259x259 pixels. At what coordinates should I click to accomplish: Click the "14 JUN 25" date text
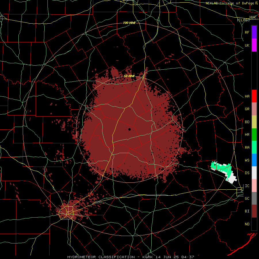[167, 257]
